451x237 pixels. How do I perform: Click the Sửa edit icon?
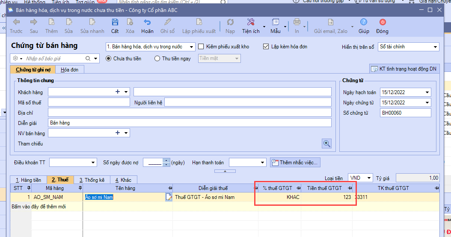69,22
